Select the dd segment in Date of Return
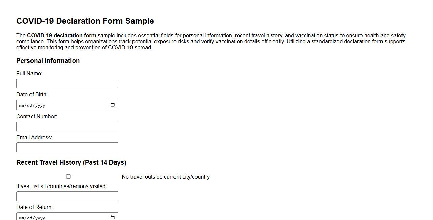This screenshot has height=220, width=433. pyautogui.click(x=29, y=217)
